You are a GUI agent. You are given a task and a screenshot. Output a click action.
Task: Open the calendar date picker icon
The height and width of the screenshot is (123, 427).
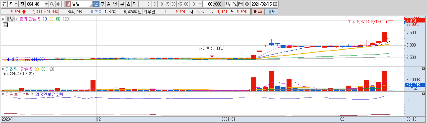(275, 4)
